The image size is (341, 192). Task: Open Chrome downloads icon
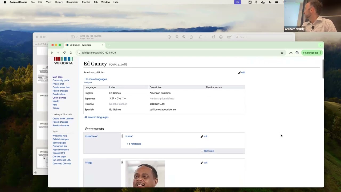[291, 53]
